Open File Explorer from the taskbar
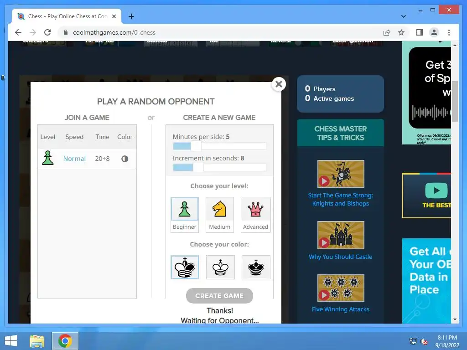This screenshot has width=467, height=350. pos(37,341)
